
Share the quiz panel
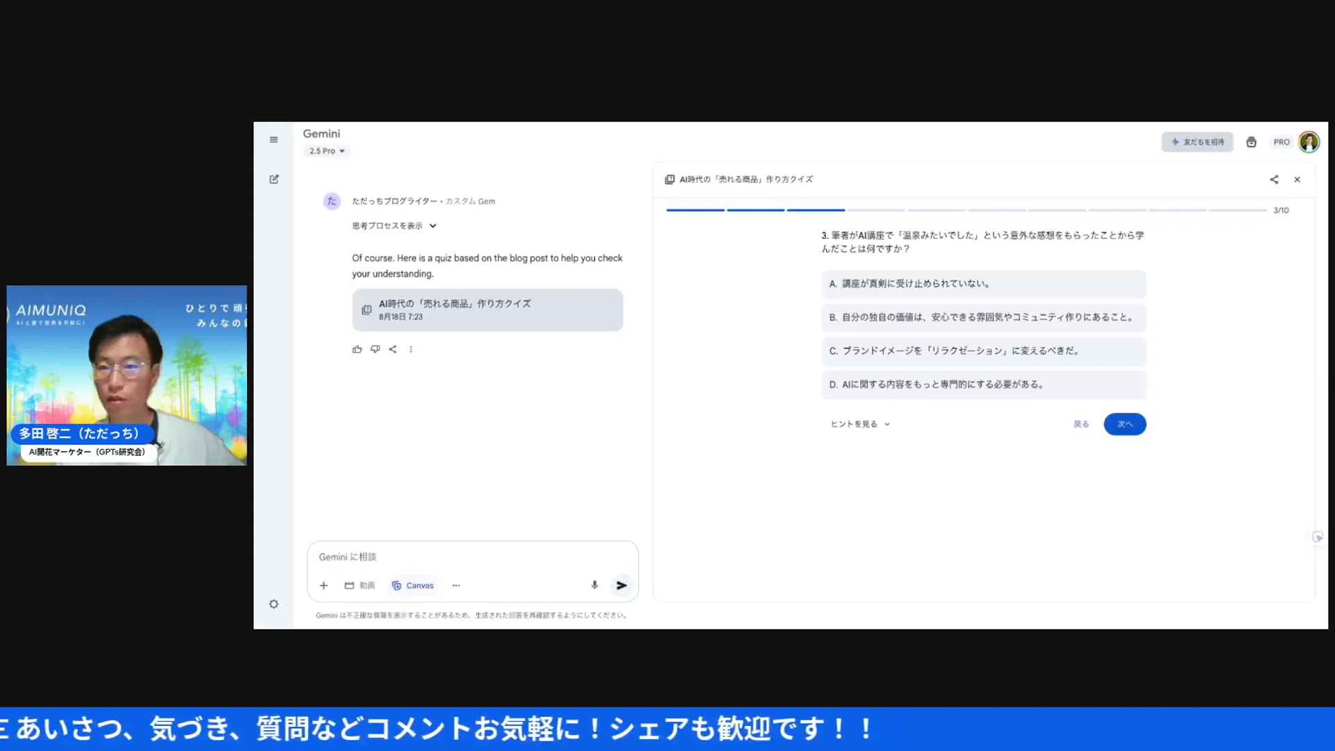click(1274, 179)
